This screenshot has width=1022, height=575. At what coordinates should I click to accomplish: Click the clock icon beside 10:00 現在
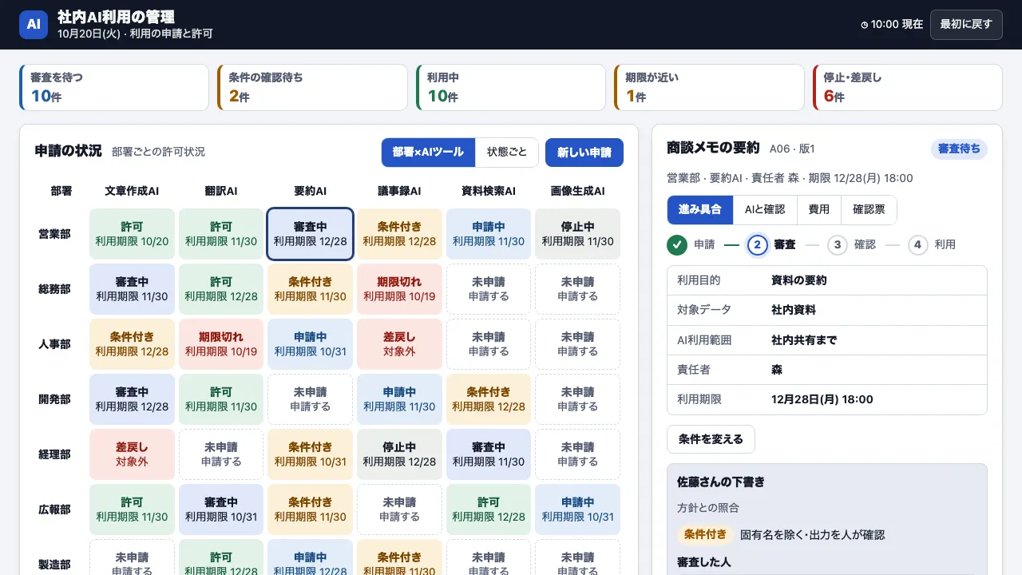(865, 25)
